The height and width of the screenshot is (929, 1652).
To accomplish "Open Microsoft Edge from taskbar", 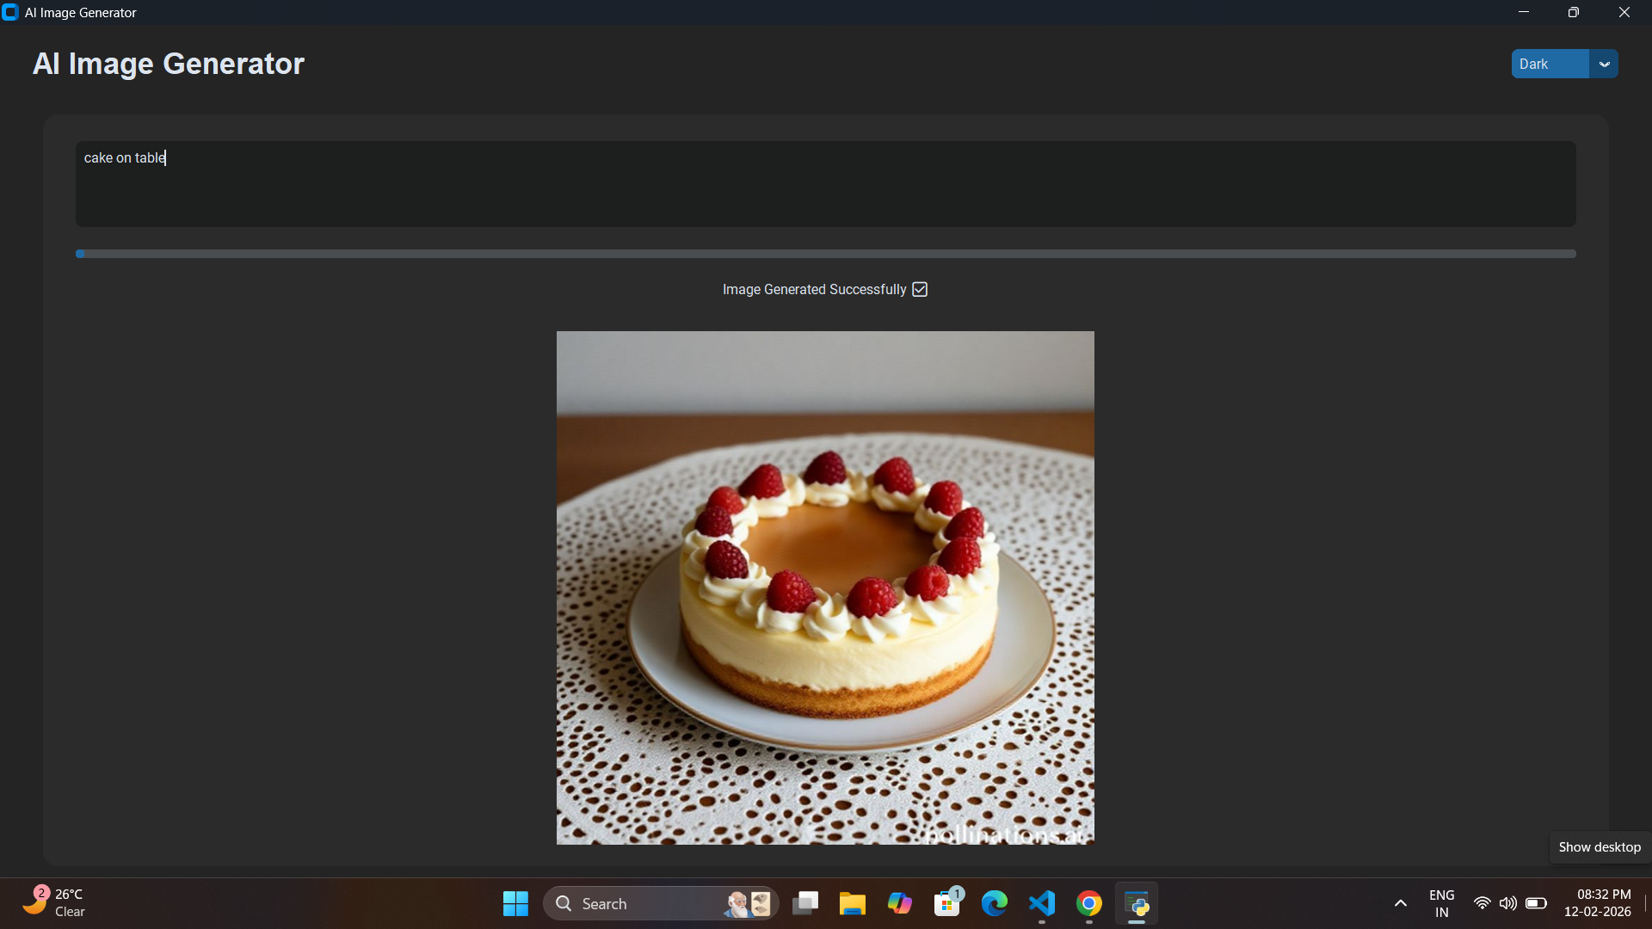I will coord(995,904).
